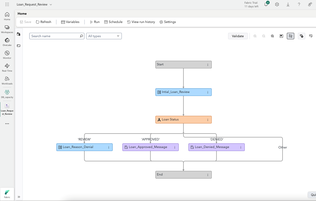
Task: Open Loan Status node options menu
Action: pos(208,120)
